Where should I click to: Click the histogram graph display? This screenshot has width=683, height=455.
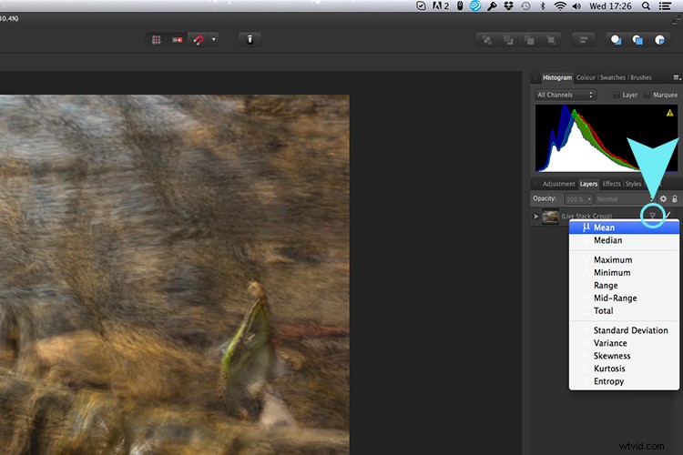607,138
